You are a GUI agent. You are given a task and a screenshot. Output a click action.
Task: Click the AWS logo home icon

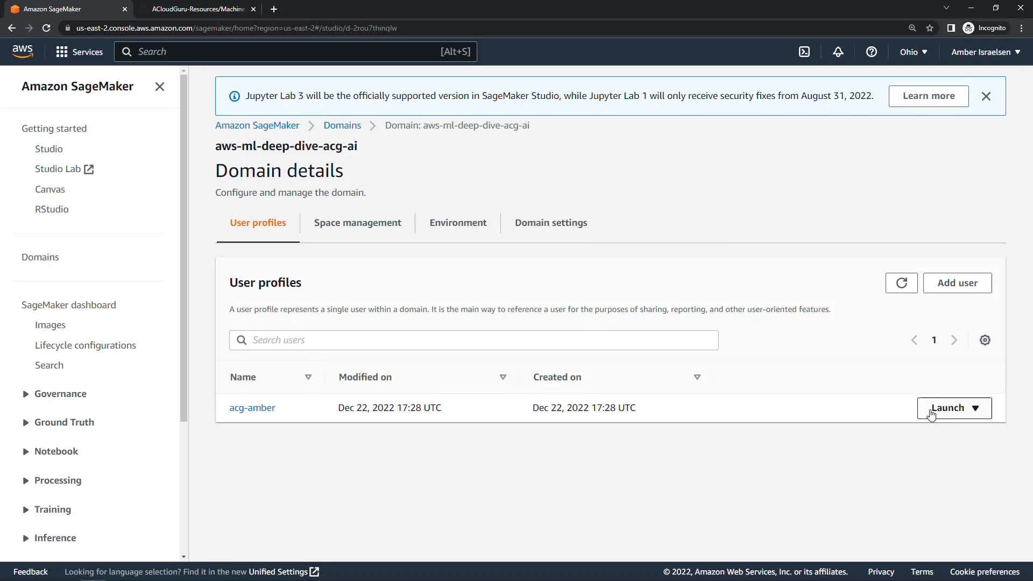point(23,52)
